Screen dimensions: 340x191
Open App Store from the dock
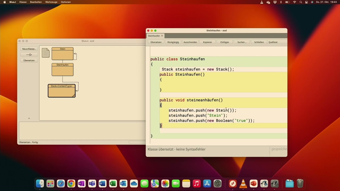tap(207, 183)
